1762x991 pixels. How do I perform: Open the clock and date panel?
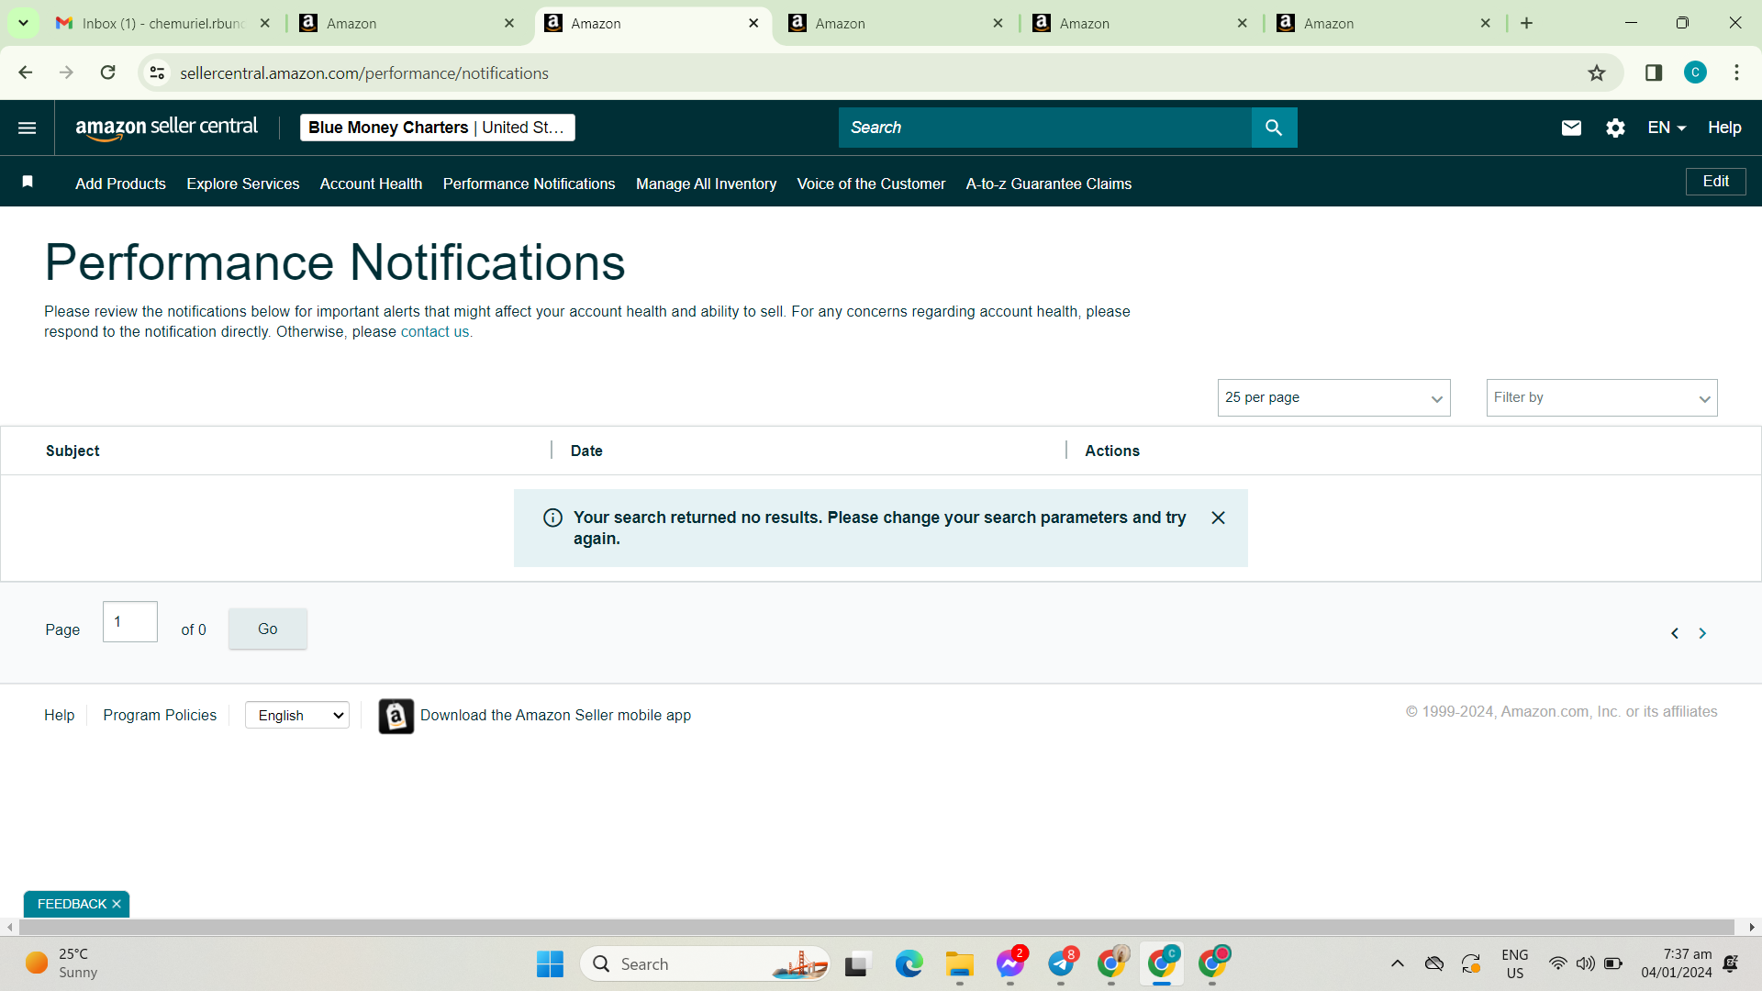click(1676, 963)
